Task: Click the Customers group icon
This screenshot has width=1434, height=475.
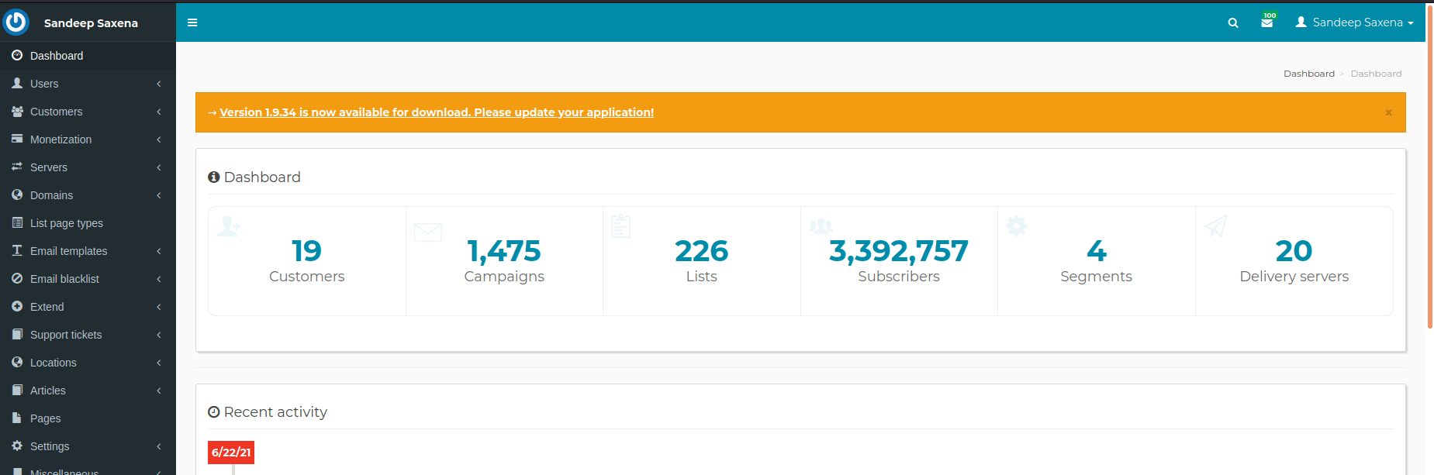Action: pos(17,111)
